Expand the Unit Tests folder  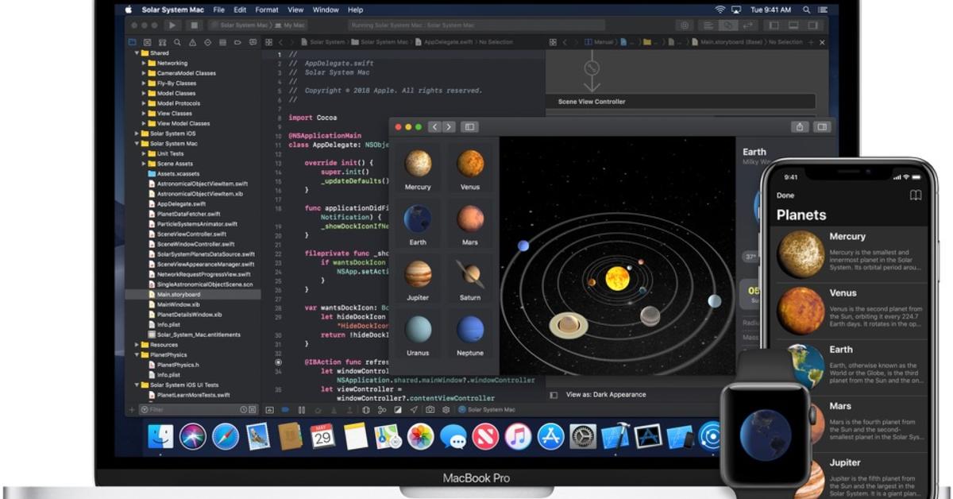click(144, 154)
